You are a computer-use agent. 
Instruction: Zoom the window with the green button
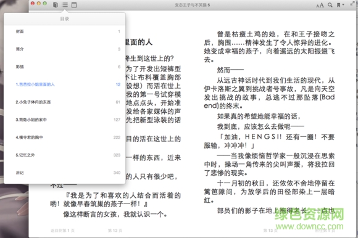click(44, 3)
